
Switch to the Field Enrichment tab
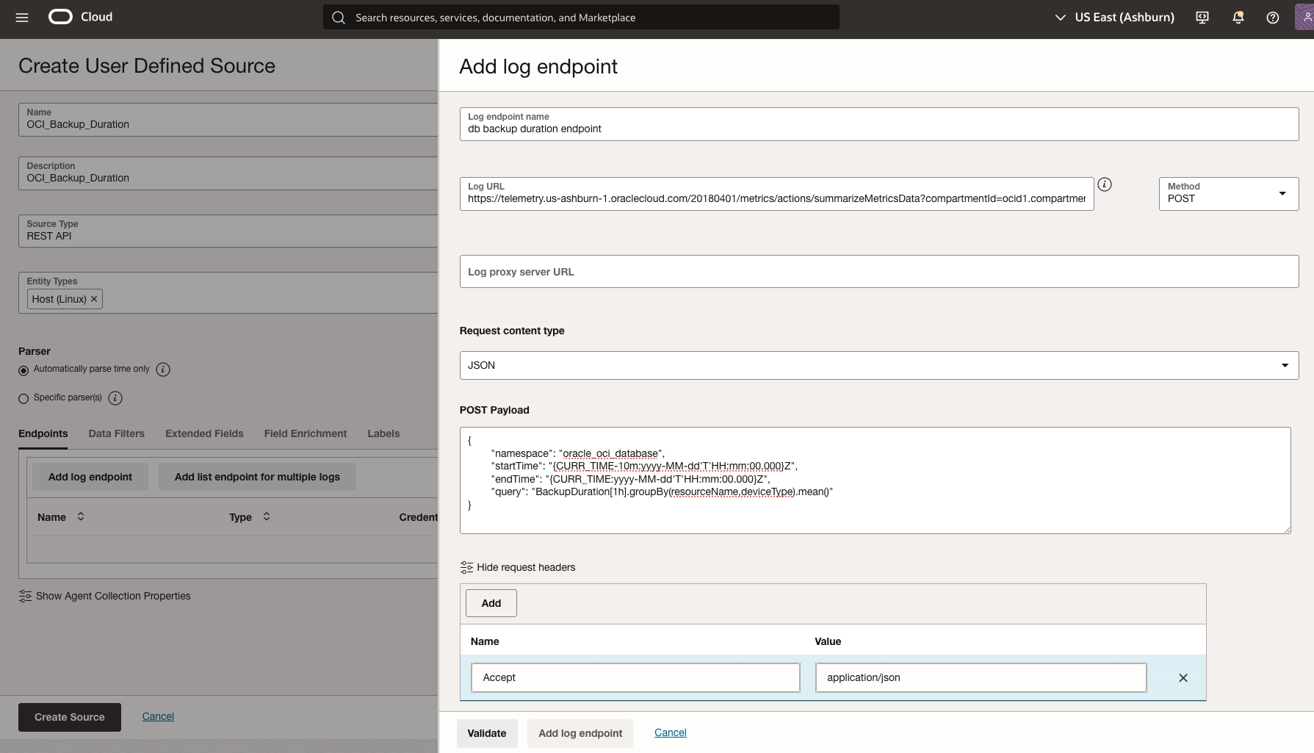point(305,433)
